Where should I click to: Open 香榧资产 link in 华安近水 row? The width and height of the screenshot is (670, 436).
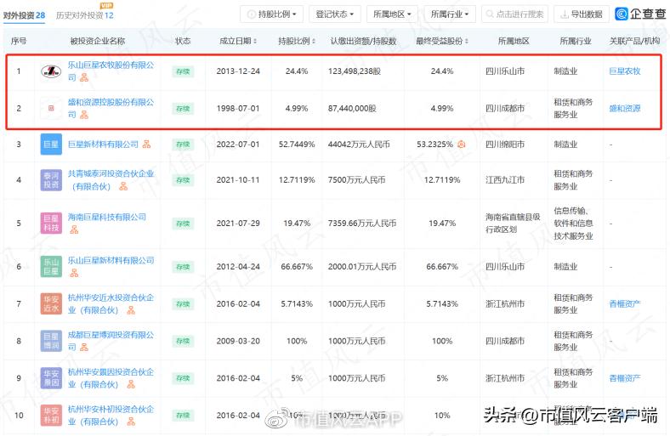click(625, 303)
